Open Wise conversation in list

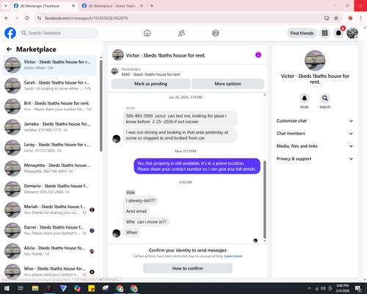pos(49,271)
